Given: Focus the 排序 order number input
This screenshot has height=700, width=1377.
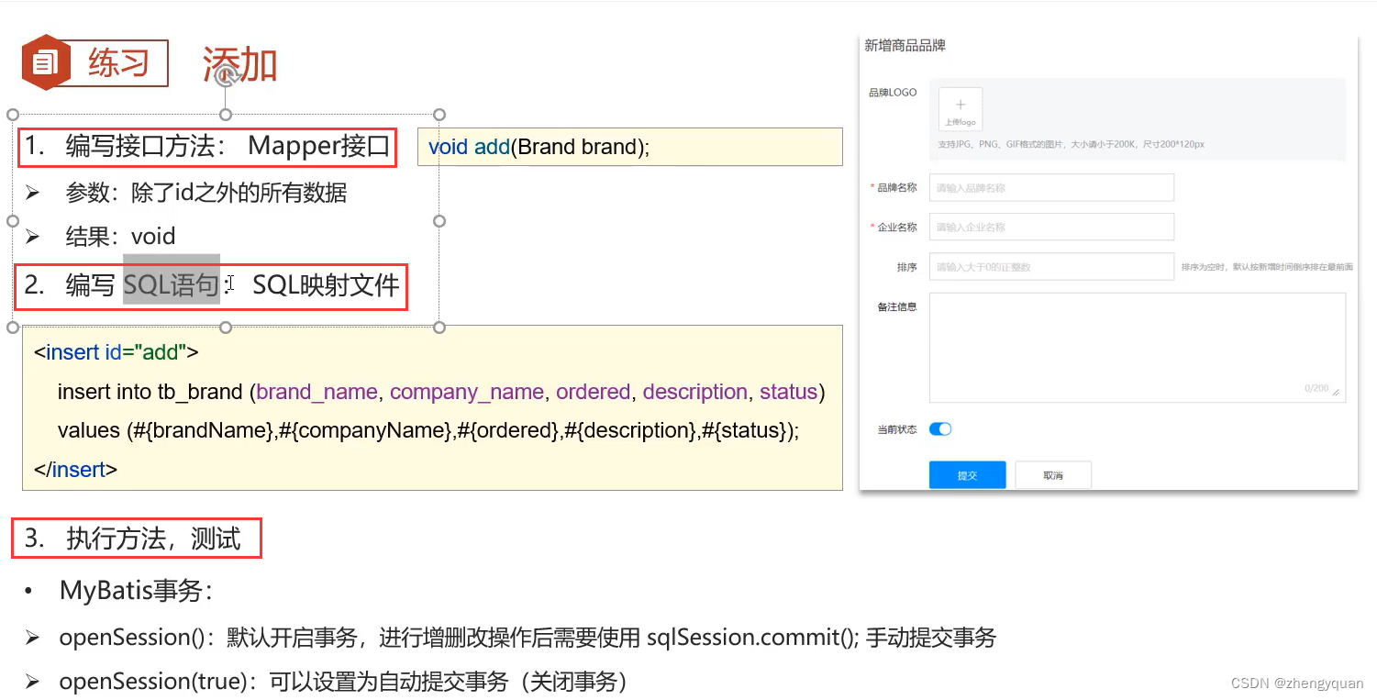Looking at the screenshot, I should [x=1051, y=266].
